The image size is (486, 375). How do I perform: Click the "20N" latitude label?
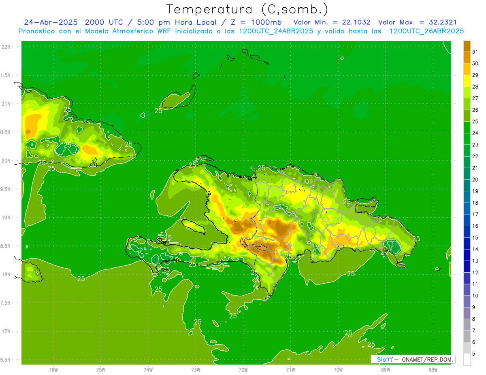pos(6,161)
